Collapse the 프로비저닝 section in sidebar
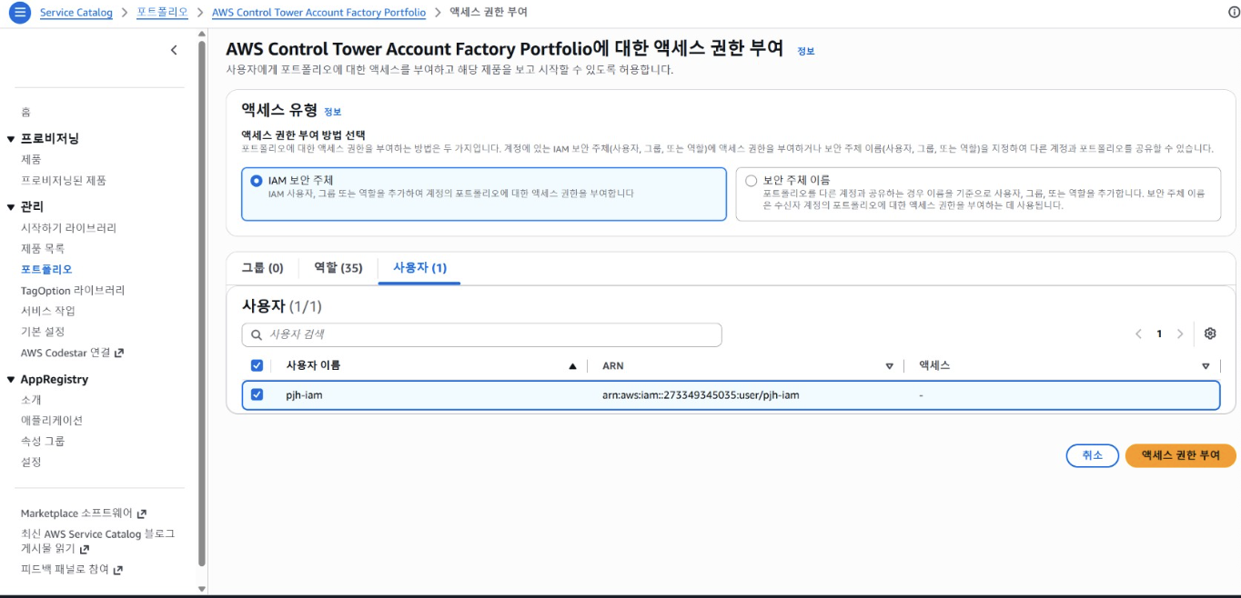This screenshot has width=1241, height=598. (11, 139)
